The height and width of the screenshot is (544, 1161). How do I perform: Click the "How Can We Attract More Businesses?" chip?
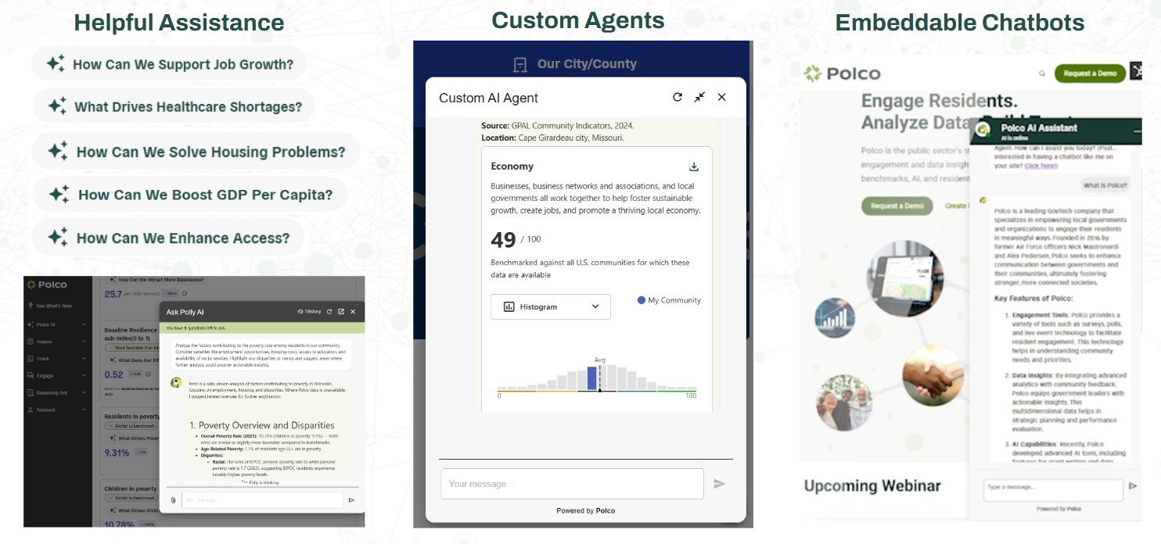coord(156,279)
